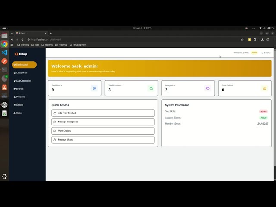Open the clock Sat Jan 3 in top bar

tap(142, 28)
